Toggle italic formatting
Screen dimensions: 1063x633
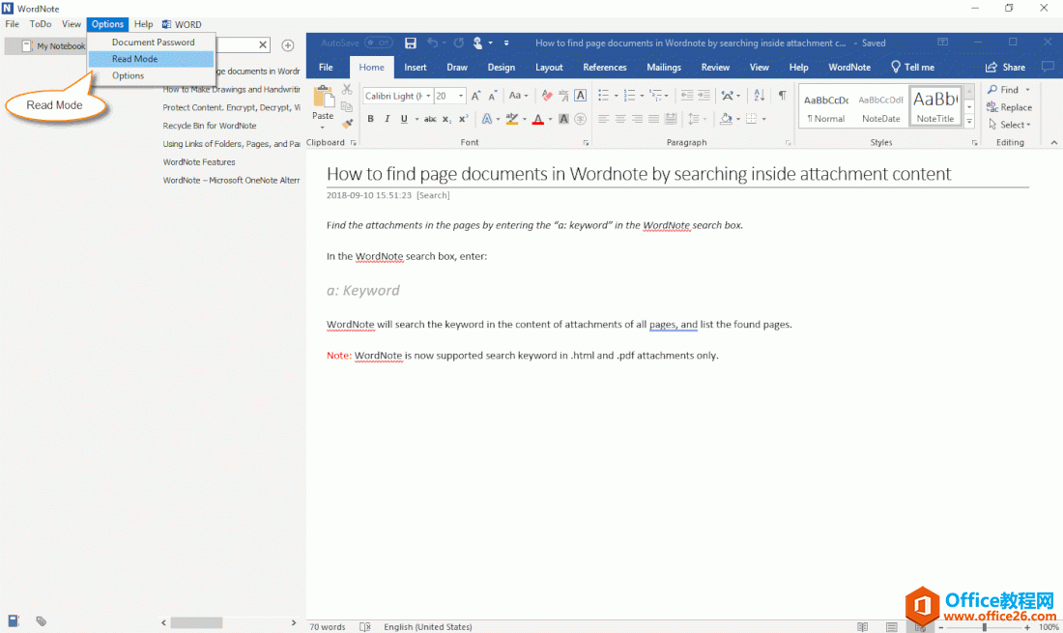pos(388,119)
